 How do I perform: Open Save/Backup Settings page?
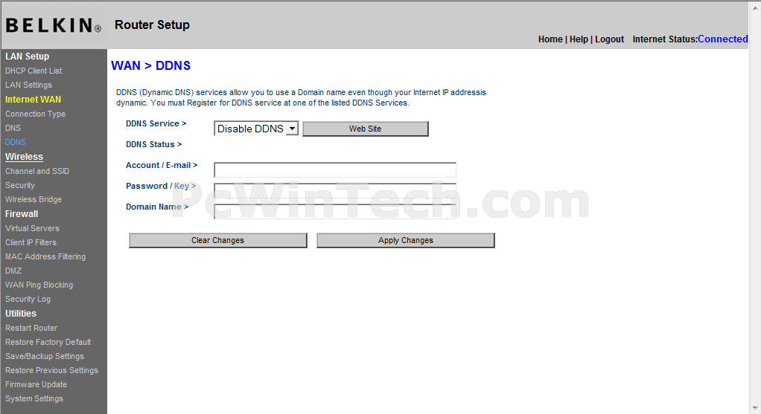pyautogui.click(x=45, y=356)
